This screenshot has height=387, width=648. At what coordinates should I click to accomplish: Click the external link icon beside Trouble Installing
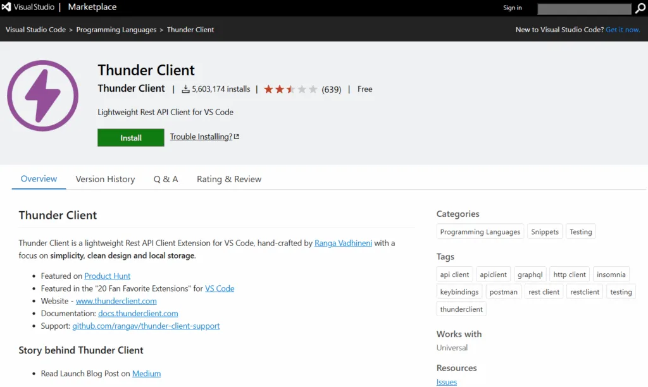(237, 137)
